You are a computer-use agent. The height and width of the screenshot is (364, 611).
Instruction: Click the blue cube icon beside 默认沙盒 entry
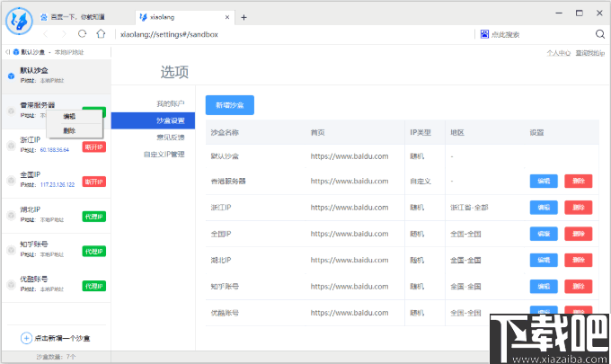(x=12, y=76)
